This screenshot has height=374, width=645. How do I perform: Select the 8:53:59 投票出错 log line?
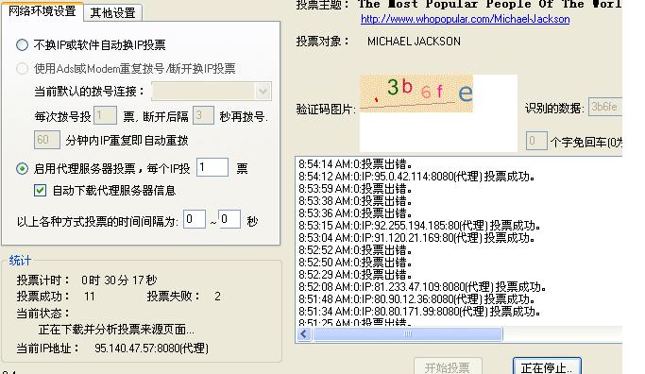356,189
